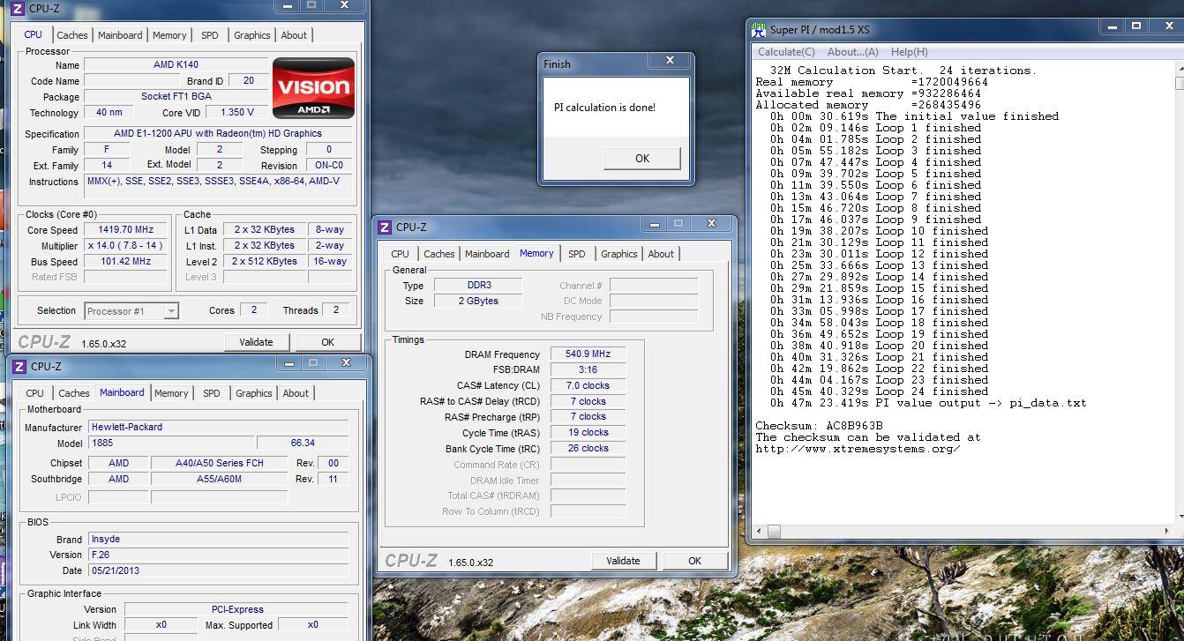Click the CPU-Z icon of the CPU window

tap(17, 9)
